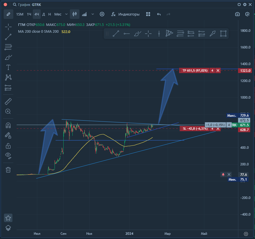Screen dimensions: 255x239
Task: Click the 1323.0 price label on scale
Action: (245, 71)
